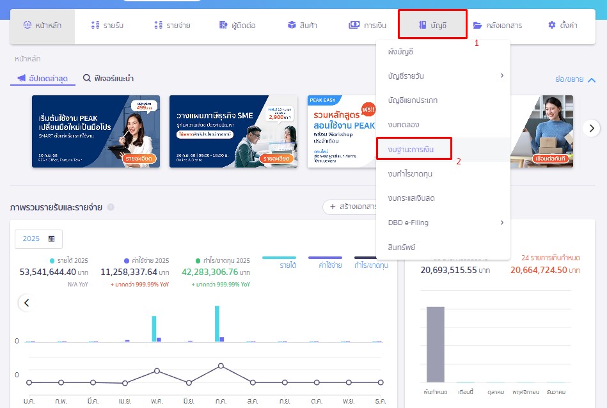Select งบกำไรขาดทุน menu entry
607x408 pixels.
[x=443, y=174]
